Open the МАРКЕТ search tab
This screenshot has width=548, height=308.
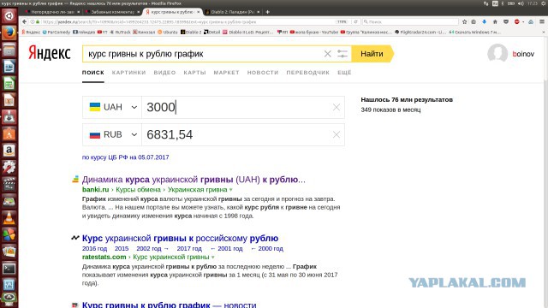pyautogui.click(x=226, y=73)
